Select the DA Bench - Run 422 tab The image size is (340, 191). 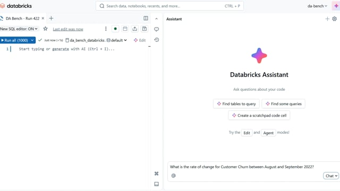coord(22,19)
